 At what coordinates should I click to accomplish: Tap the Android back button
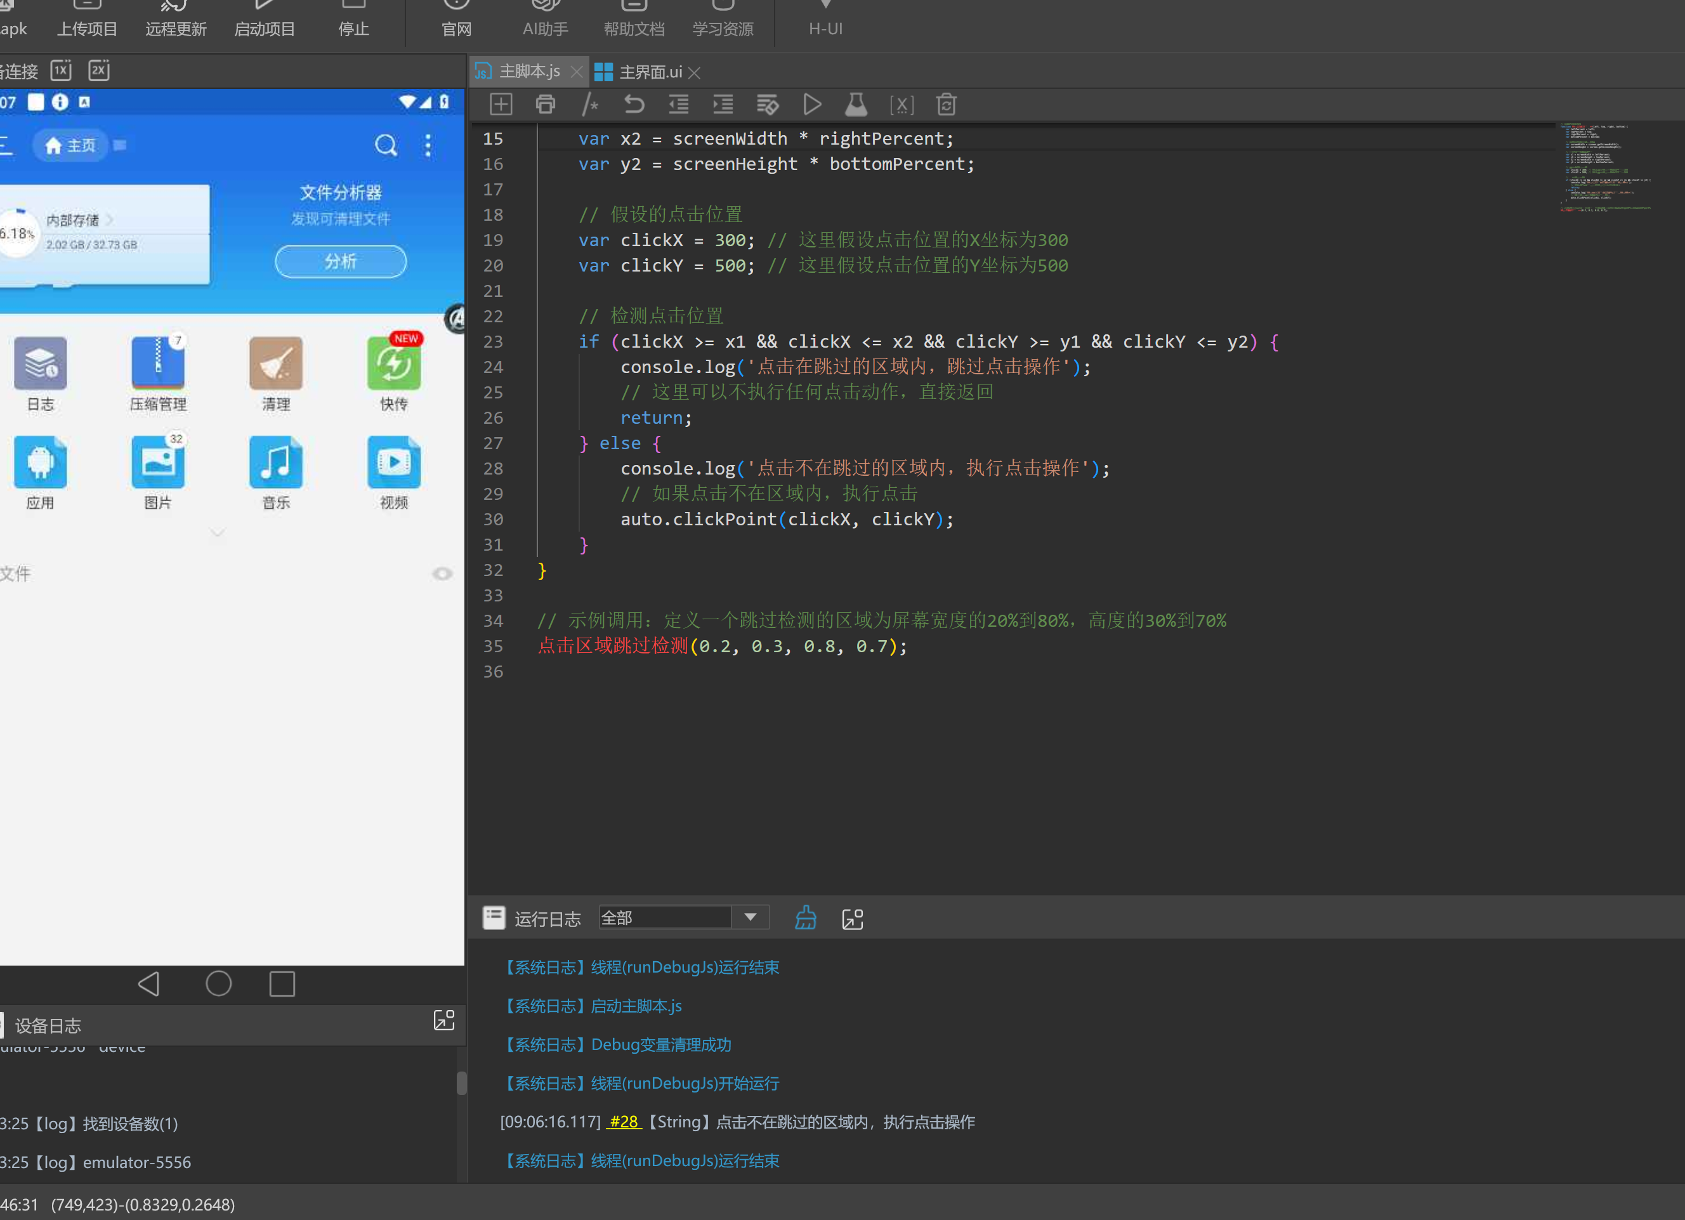pos(148,984)
